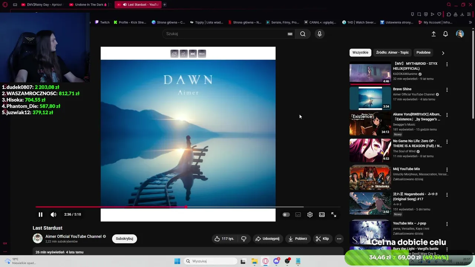The image size is (475, 267).
Task: Open more actions three-dot menu below the video
Action: 339,239
